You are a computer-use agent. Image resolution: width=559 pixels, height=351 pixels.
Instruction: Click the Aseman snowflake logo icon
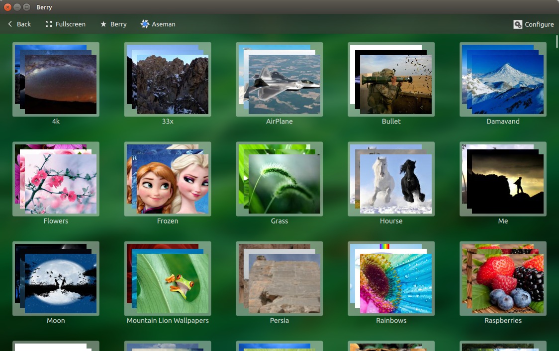click(x=144, y=24)
